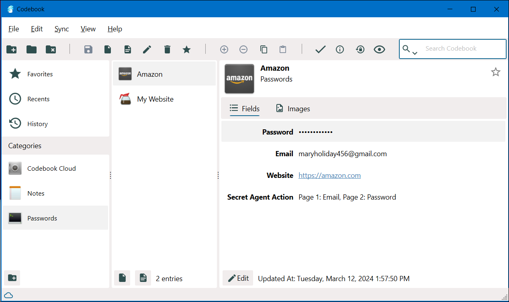The height and width of the screenshot is (302, 509).
Task: Click the delete category folder toolbar icon
Action: tap(51, 49)
